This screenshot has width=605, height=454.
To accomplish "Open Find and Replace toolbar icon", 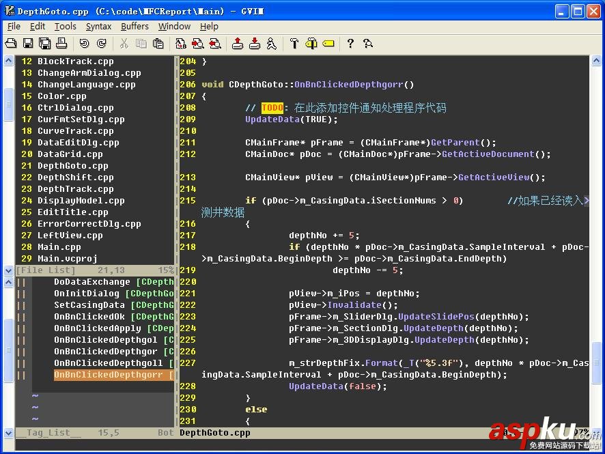I will [180, 44].
